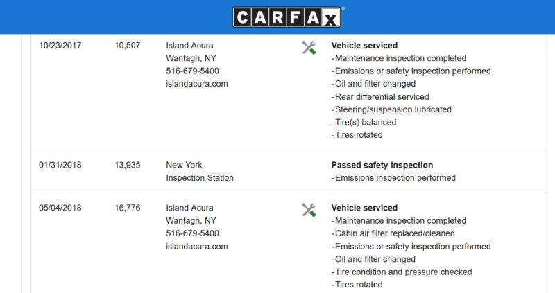
Task: Click mileage reading 16,776
Action: [x=128, y=208]
